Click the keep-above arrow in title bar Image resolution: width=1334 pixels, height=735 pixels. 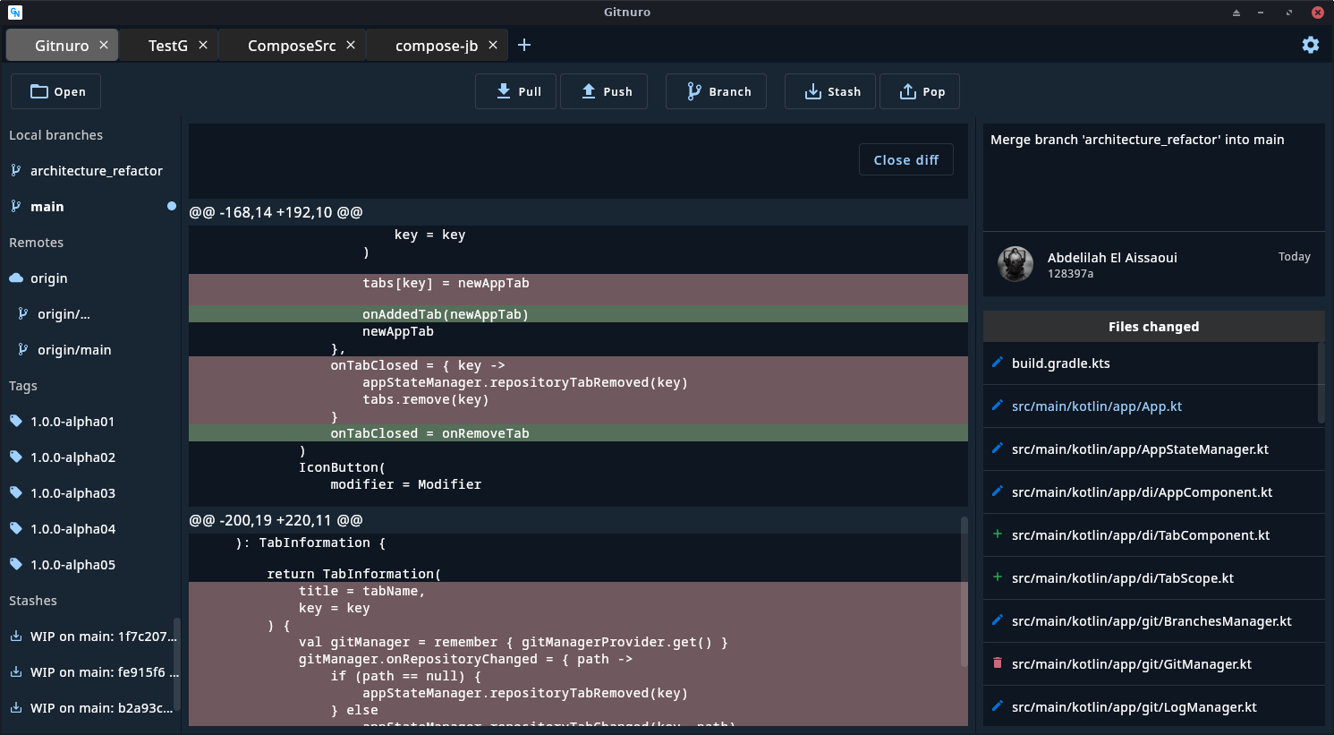(1236, 13)
